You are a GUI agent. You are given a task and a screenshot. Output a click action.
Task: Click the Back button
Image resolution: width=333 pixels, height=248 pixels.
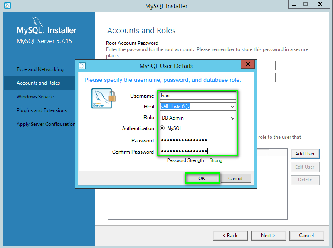pos(230,235)
